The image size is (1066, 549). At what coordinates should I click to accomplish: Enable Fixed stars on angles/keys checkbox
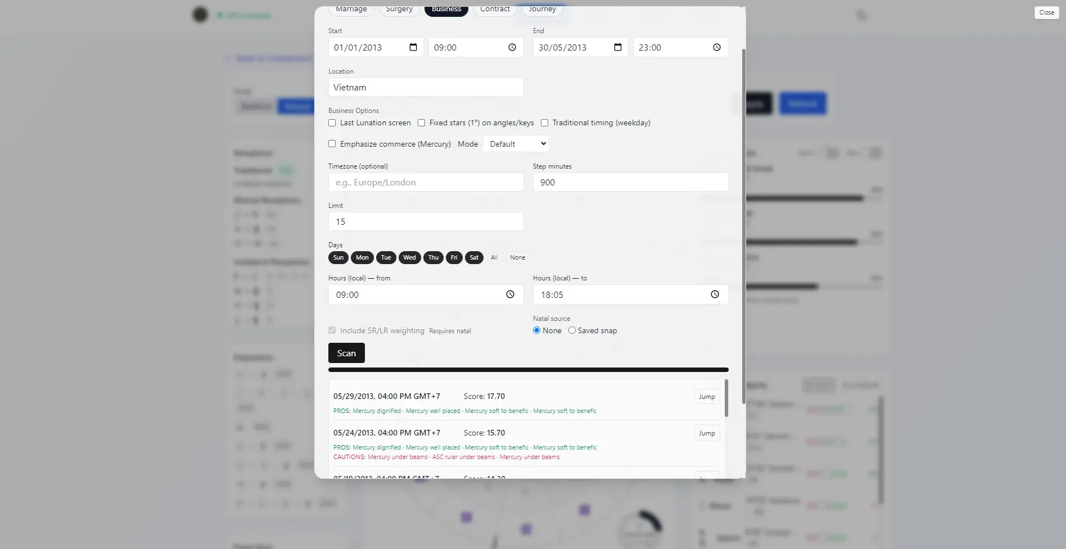coord(422,122)
